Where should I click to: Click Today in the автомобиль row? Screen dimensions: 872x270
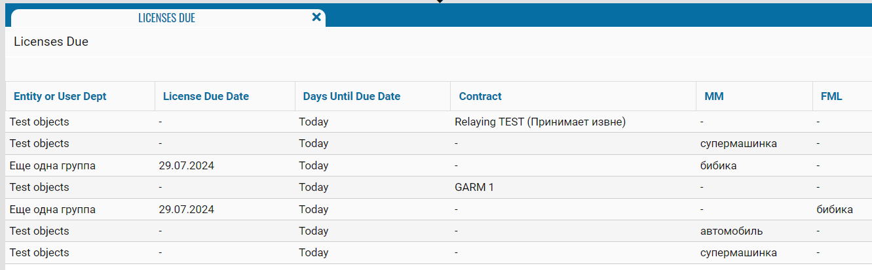point(314,231)
